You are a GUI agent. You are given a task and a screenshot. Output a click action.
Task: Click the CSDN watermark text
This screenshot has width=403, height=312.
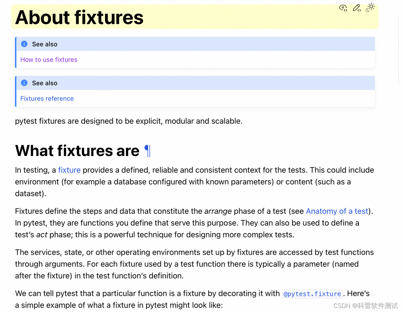click(x=365, y=306)
